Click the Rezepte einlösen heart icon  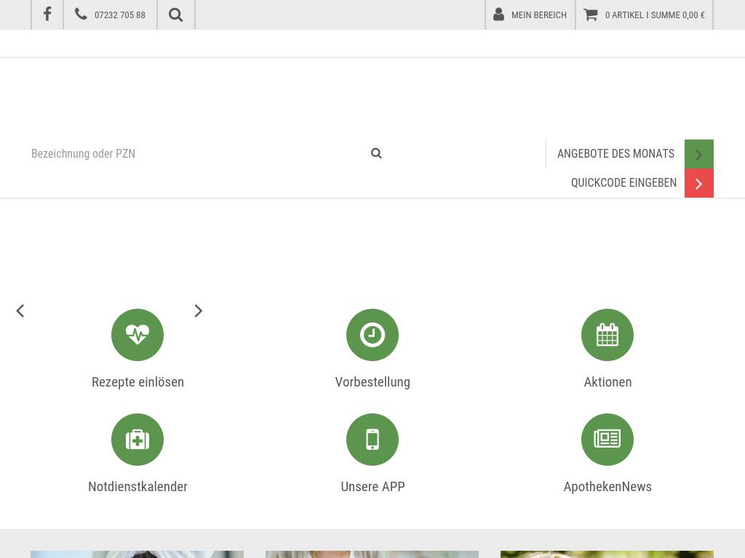138,335
